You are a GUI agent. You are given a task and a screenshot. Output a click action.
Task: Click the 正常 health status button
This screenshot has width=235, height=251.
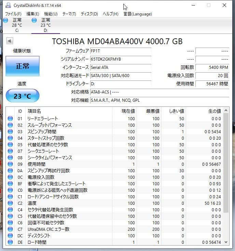(x=23, y=66)
